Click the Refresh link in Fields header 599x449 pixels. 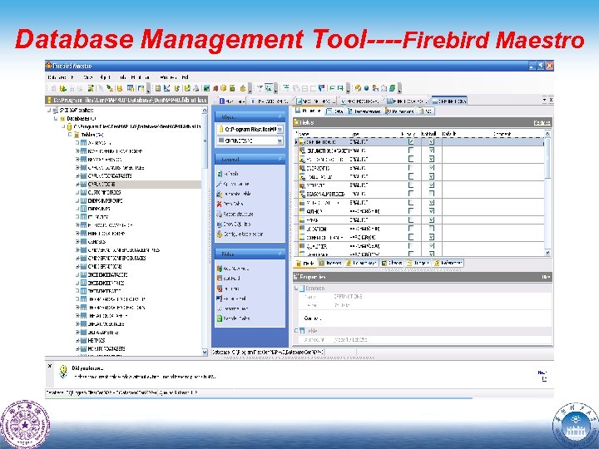(x=542, y=122)
